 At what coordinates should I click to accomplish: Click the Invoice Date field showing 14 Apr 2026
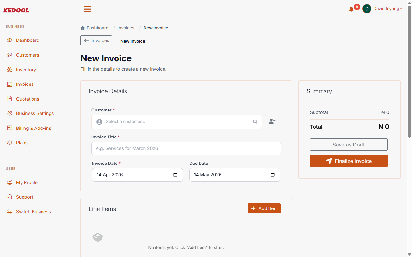[x=137, y=175]
